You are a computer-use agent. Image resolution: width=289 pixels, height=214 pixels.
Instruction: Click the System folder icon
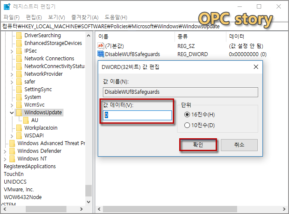click(x=19, y=97)
